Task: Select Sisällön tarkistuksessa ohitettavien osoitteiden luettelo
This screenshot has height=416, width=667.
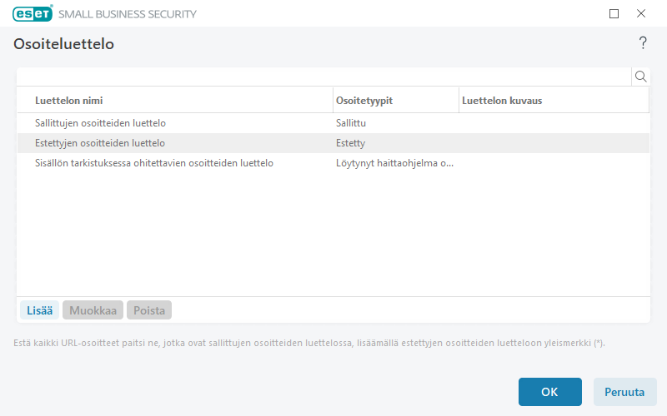Action: 154,163
